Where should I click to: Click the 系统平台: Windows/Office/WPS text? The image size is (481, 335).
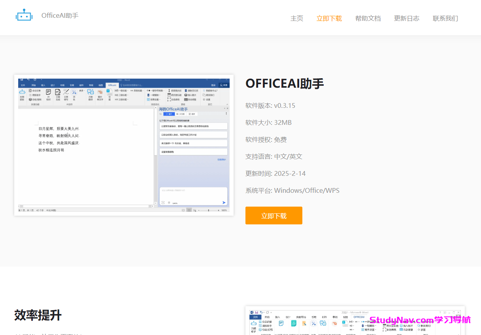pyautogui.click(x=292, y=190)
